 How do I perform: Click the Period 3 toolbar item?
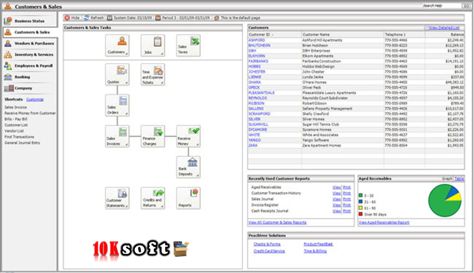click(x=182, y=18)
